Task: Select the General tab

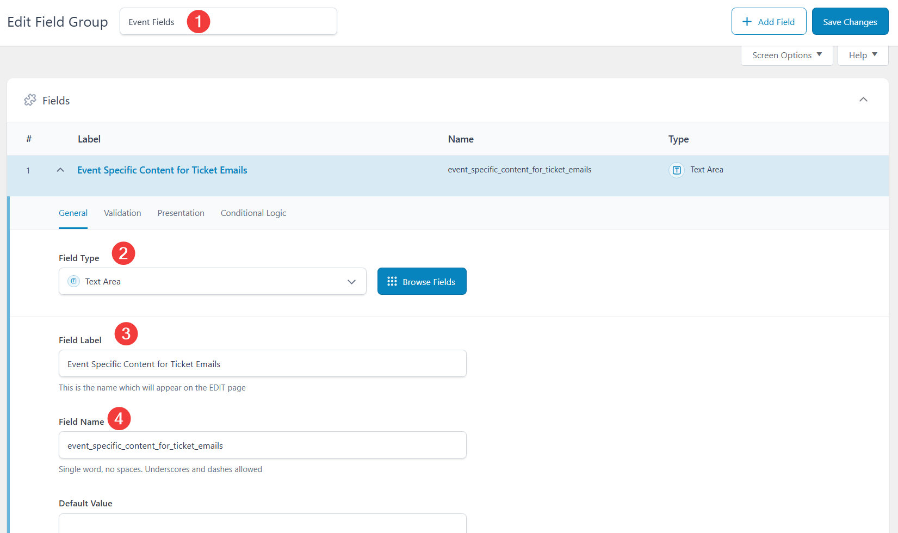Action: pyautogui.click(x=73, y=213)
